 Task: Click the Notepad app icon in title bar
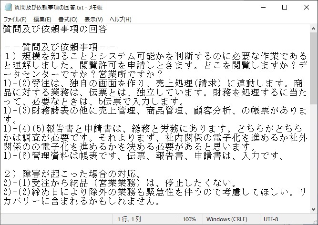tap(7, 7)
